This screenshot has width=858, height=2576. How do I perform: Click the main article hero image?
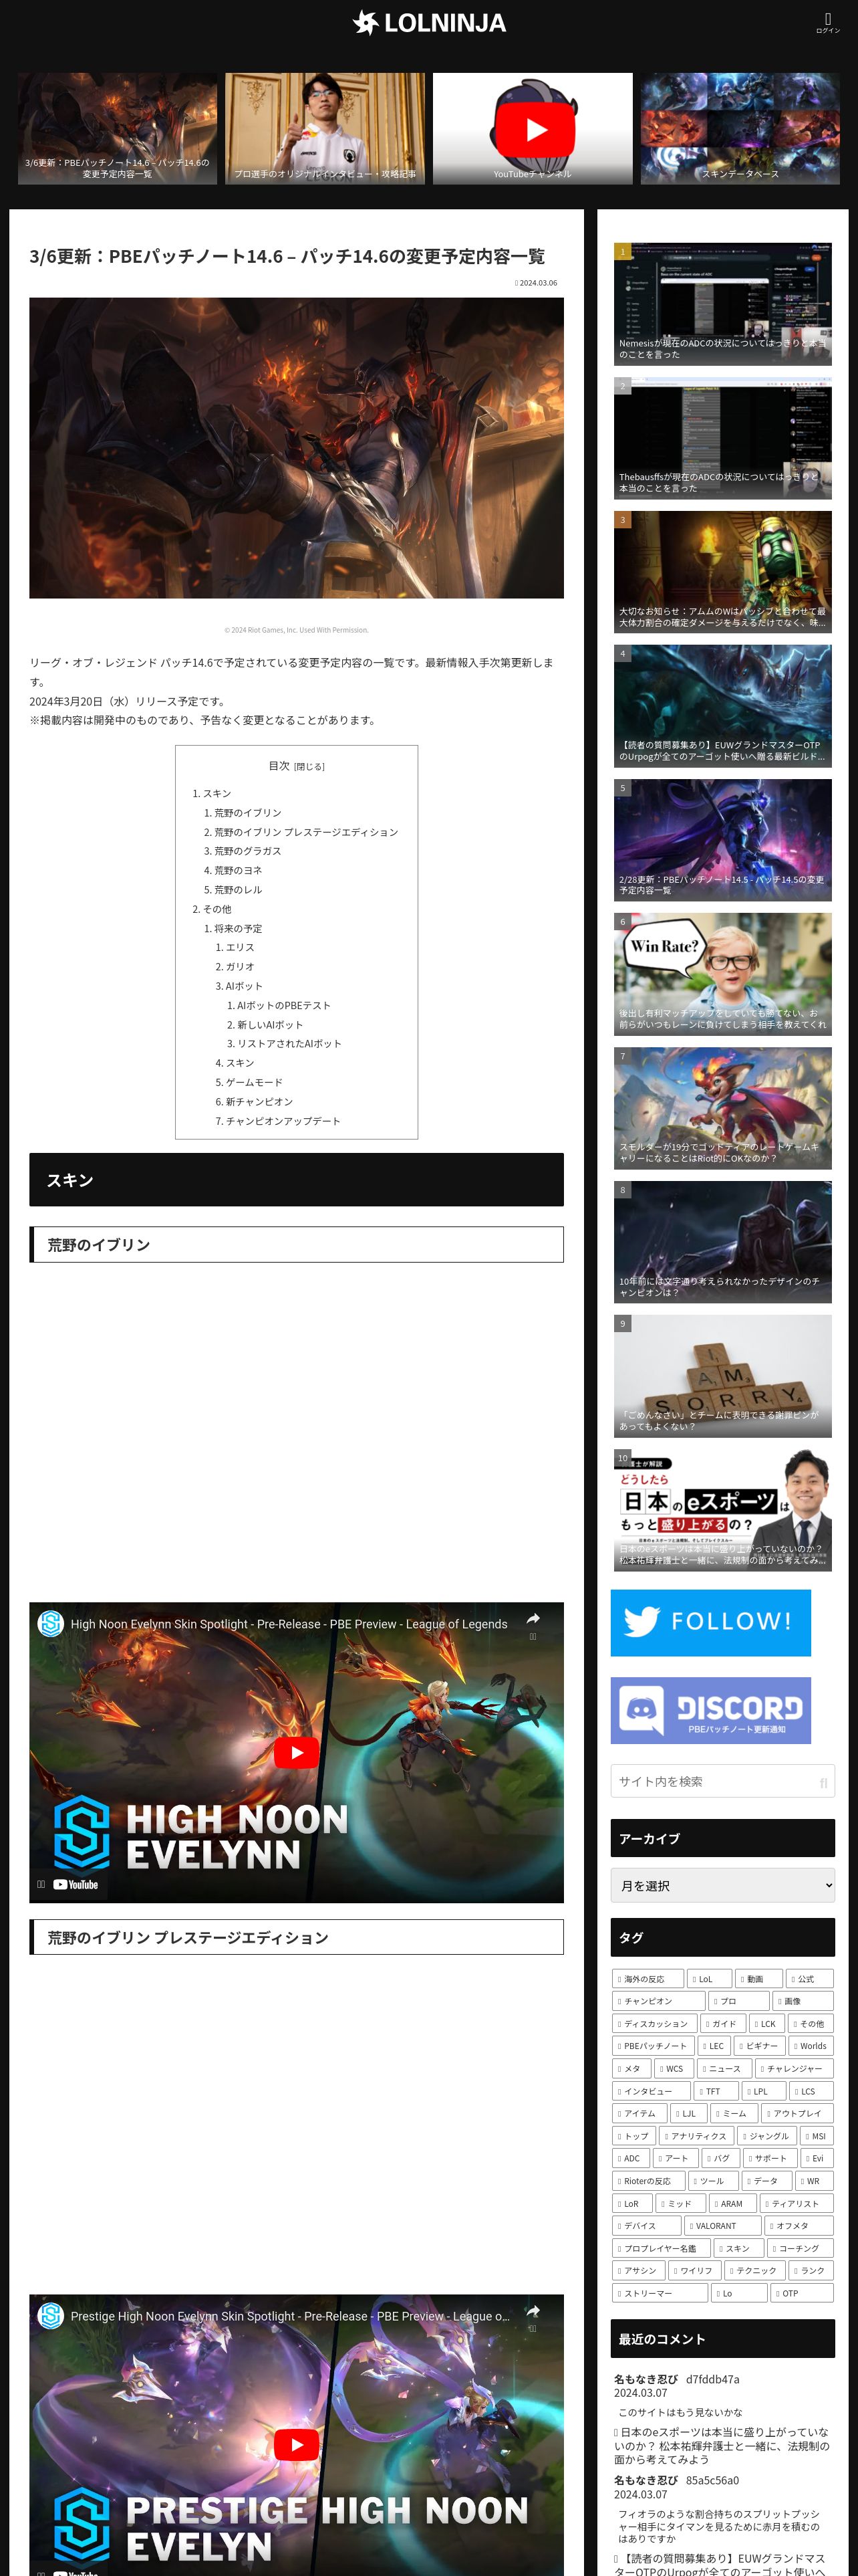coord(297,448)
